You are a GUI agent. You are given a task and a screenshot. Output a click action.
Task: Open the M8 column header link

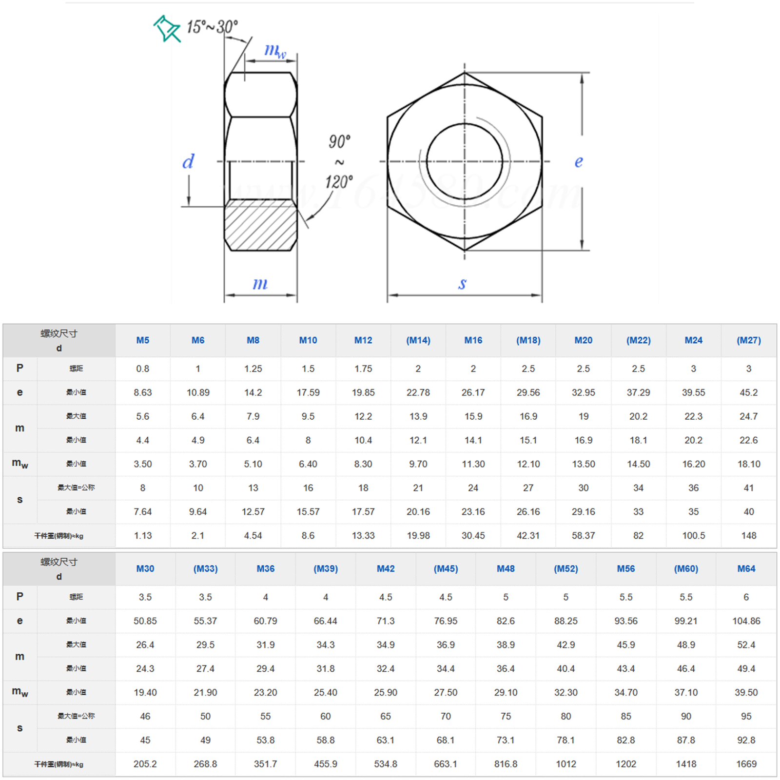[253, 340]
